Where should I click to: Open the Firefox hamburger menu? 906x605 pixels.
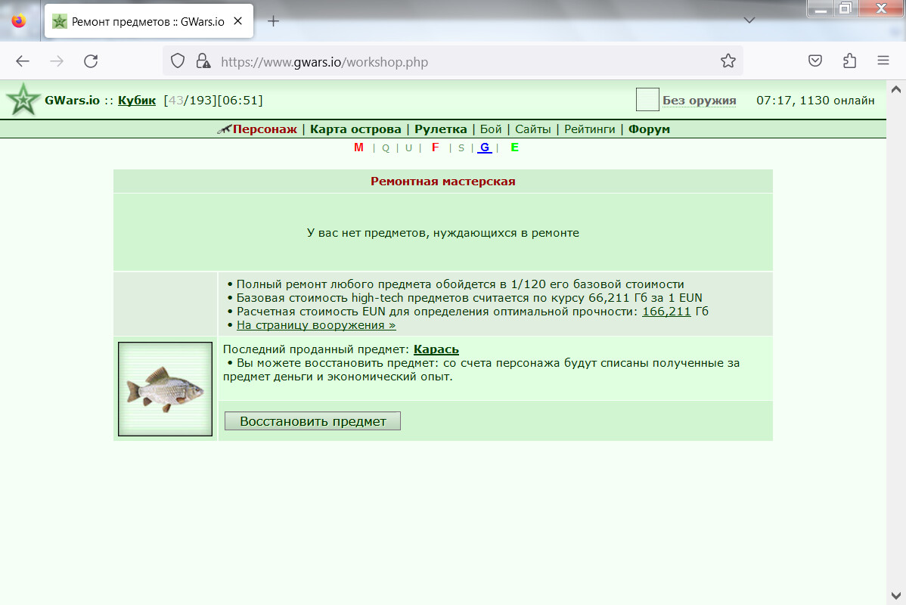883,60
